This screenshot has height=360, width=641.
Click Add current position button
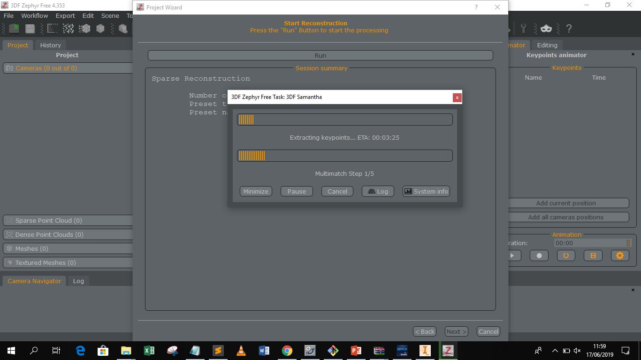tap(568, 203)
